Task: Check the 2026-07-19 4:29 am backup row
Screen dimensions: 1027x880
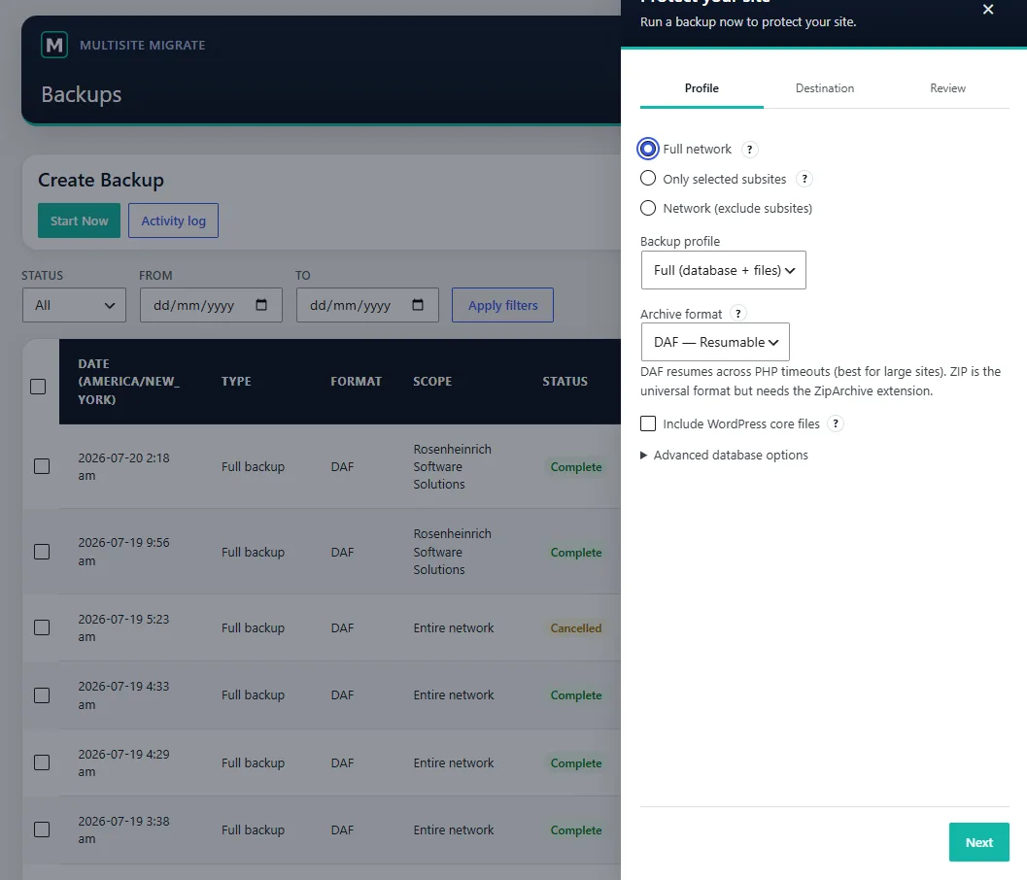Action: pyautogui.click(x=42, y=762)
